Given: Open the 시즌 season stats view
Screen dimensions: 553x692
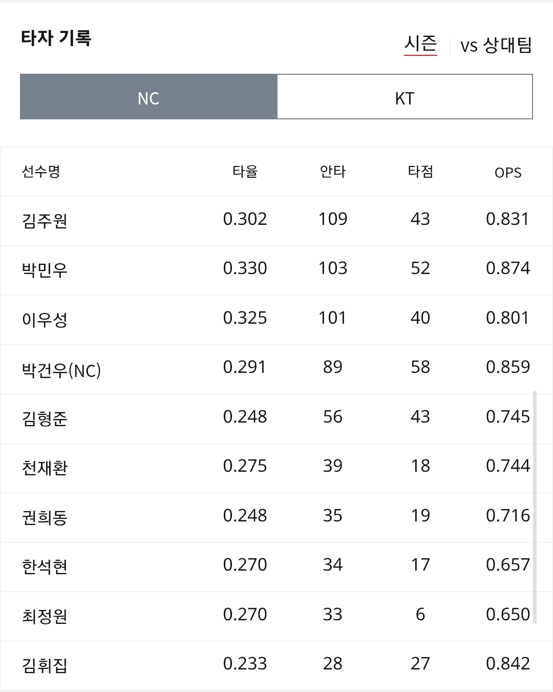Looking at the screenshot, I should coord(420,44).
